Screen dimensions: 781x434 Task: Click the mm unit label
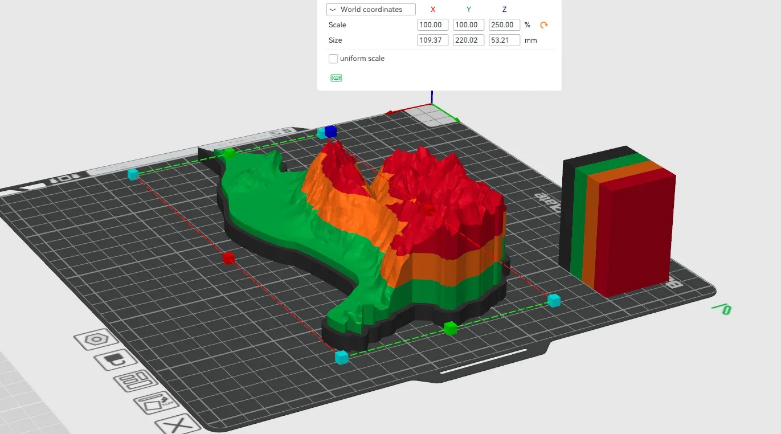(531, 40)
